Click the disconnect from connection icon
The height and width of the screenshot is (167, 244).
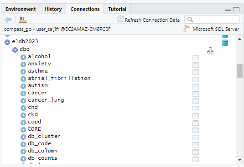23,20
